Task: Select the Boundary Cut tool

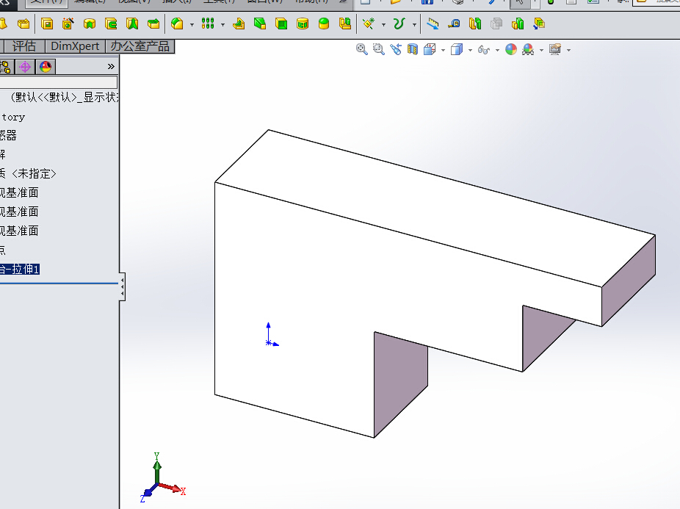Action: pos(153,24)
